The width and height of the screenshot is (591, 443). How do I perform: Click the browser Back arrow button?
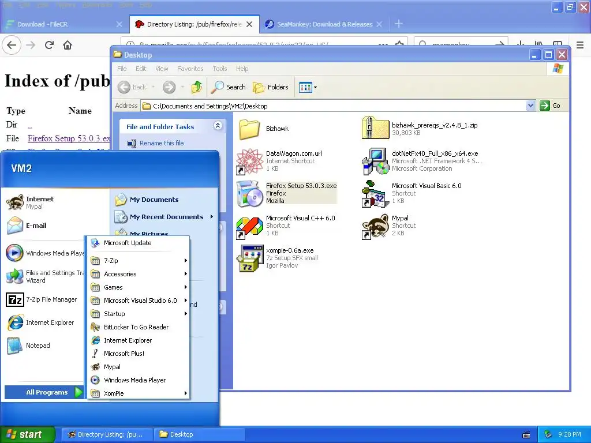click(x=12, y=45)
